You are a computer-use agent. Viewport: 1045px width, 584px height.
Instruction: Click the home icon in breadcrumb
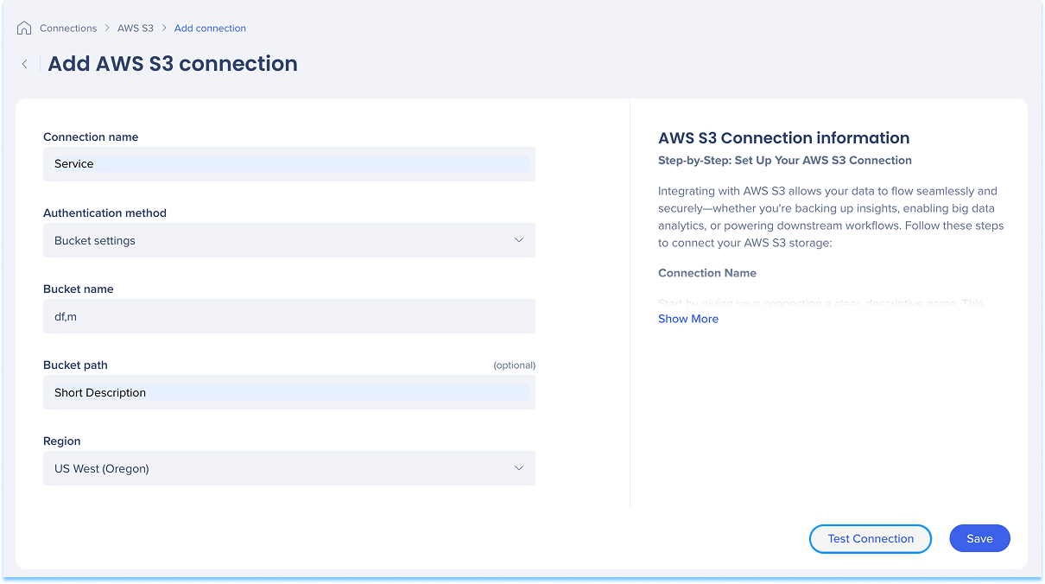(24, 29)
